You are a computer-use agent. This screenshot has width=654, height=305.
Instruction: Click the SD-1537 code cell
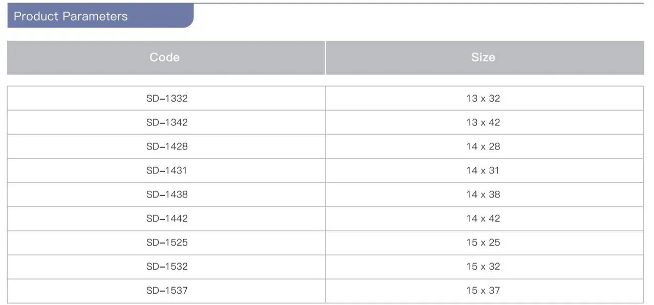point(167,291)
